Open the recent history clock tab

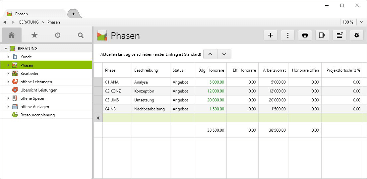point(58,35)
